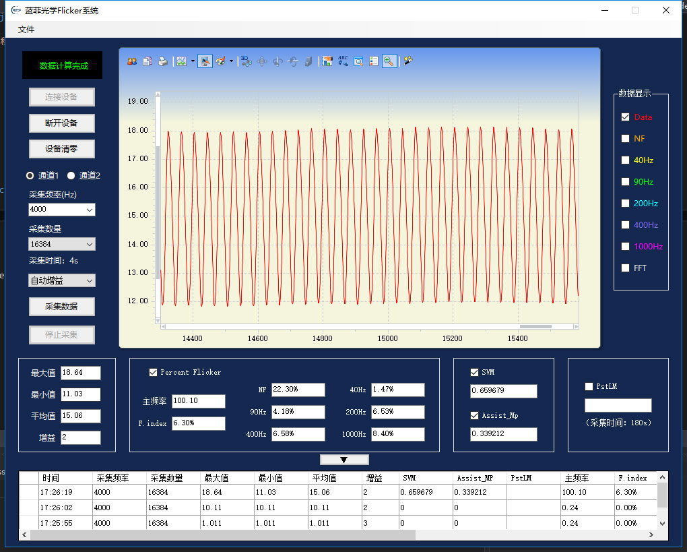
Task: Enable the 40Hz data display checkbox
Action: [626, 160]
